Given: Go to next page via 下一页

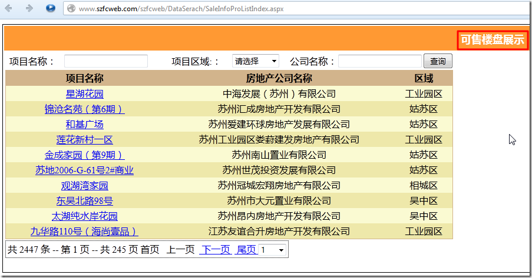Looking at the screenshot, I should tap(216, 250).
